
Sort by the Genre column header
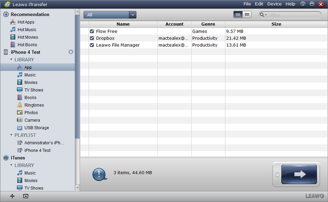(x=208, y=24)
